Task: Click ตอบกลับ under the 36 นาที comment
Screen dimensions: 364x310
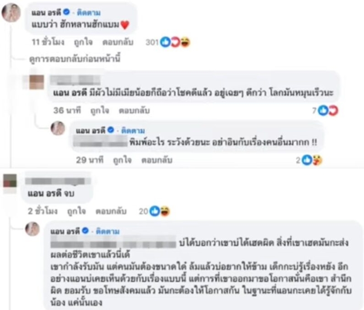Action: coord(134,110)
